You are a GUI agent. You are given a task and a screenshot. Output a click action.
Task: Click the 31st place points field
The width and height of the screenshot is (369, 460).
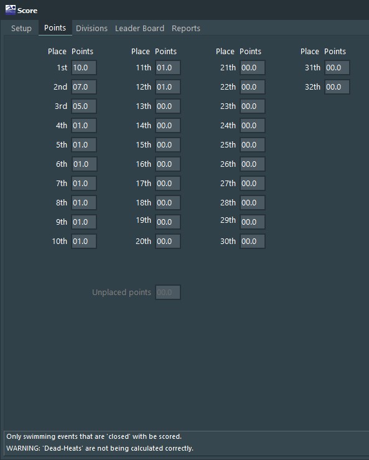[x=337, y=68]
